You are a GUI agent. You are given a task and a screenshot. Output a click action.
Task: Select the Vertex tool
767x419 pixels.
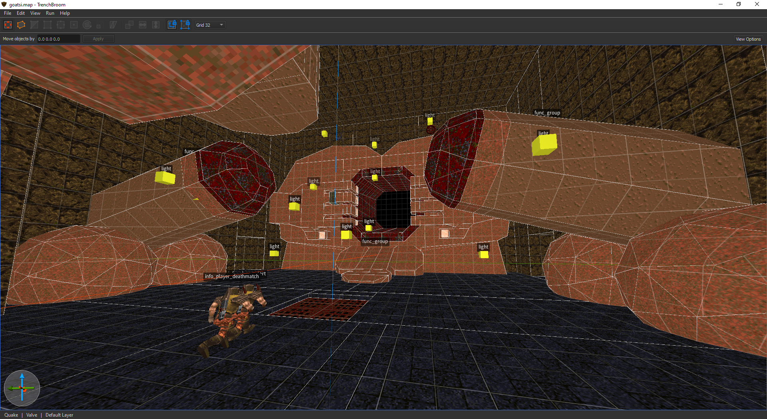(x=48, y=25)
